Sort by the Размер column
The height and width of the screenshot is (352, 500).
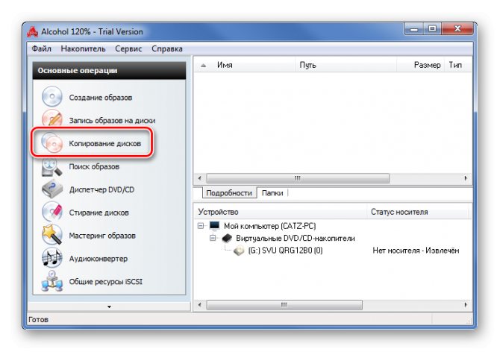[420, 65]
